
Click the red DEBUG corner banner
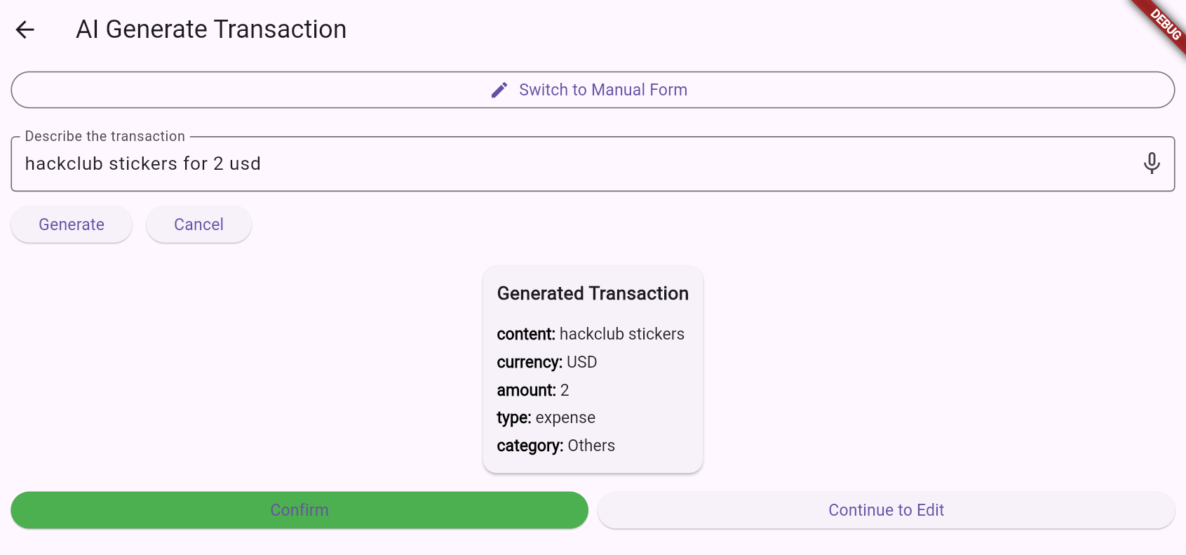[x=1164, y=23]
